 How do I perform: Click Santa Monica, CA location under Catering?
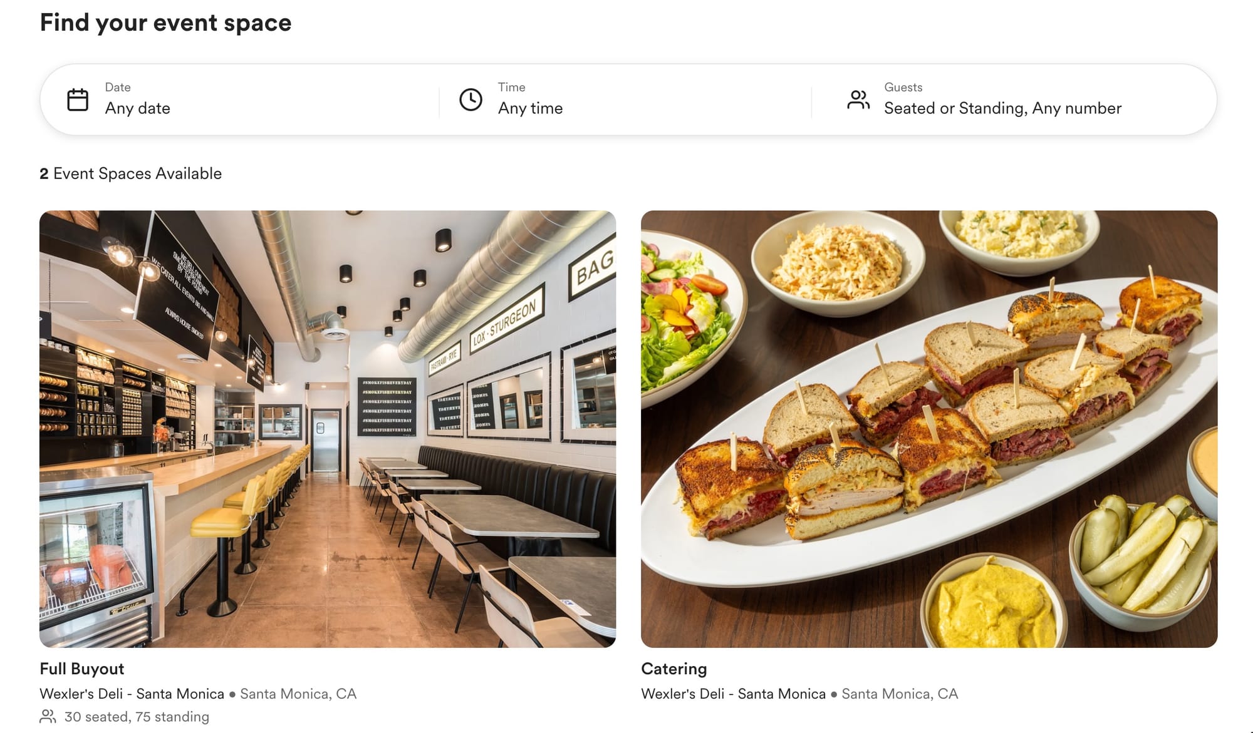coord(900,694)
